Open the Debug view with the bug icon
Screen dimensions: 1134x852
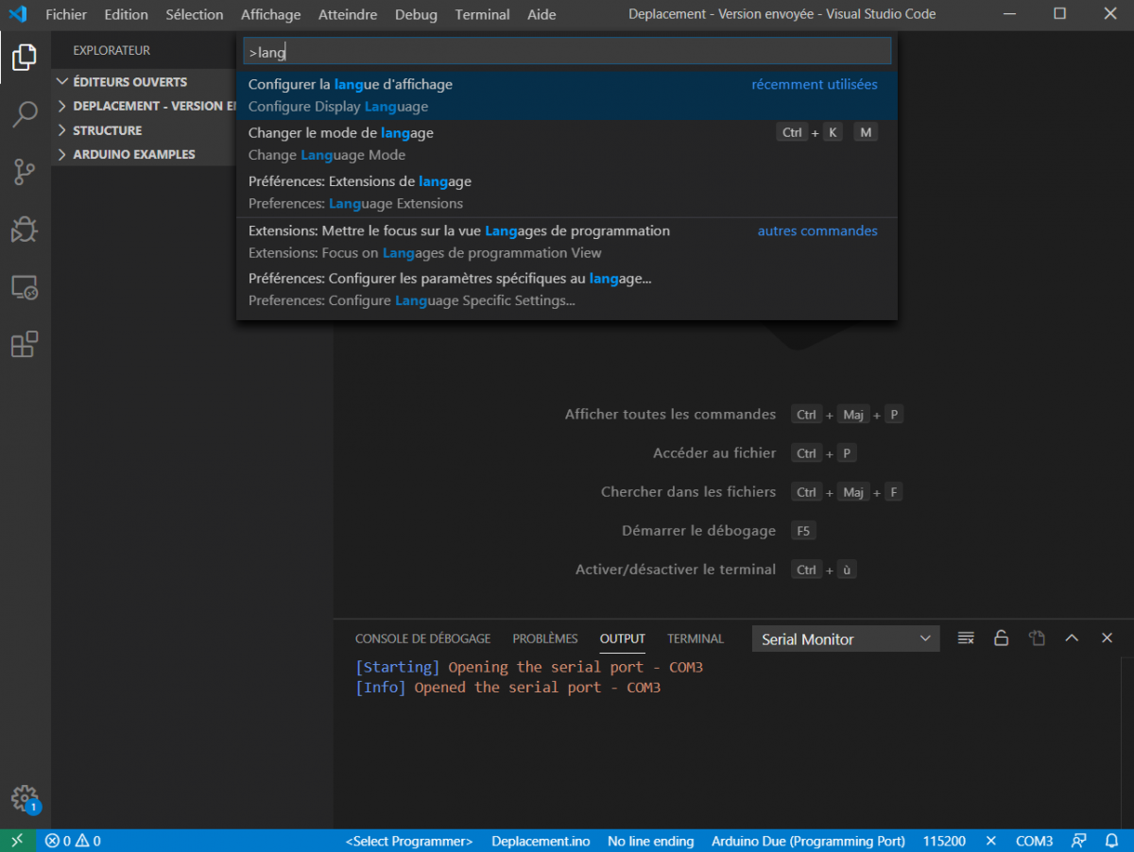click(x=25, y=230)
